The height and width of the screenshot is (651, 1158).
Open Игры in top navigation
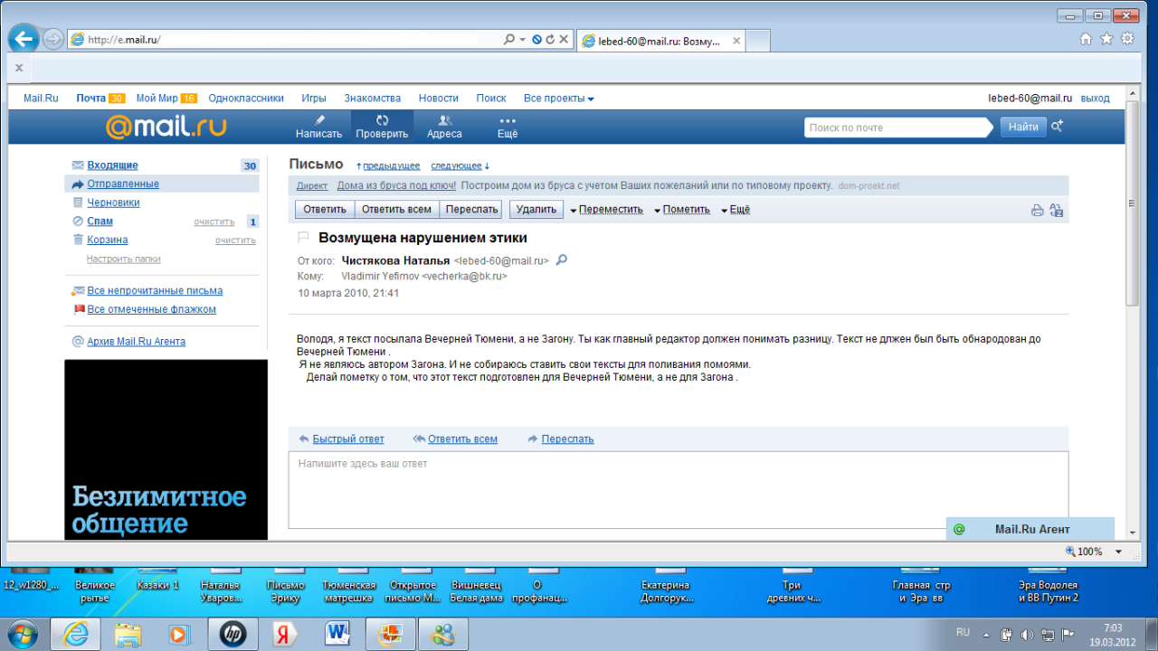pos(314,98)
